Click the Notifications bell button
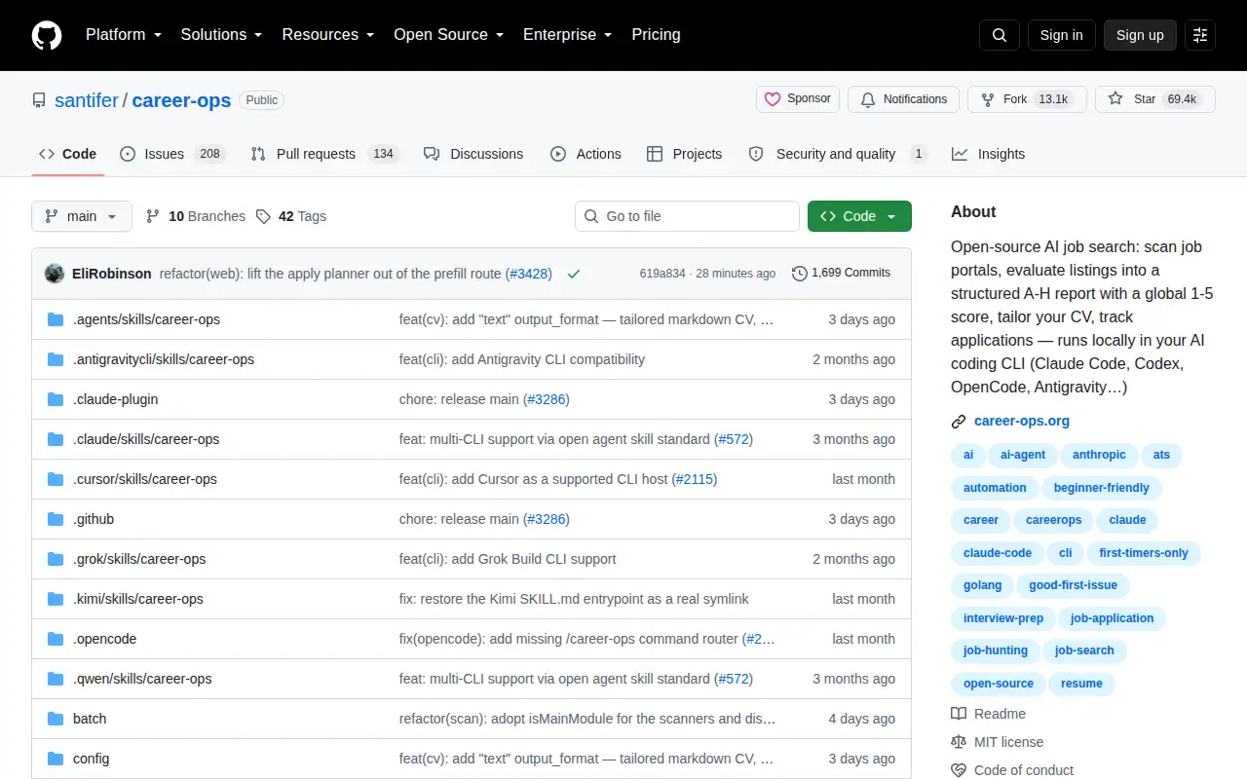This screenshot has width=1247, height=779. (903, 99)
